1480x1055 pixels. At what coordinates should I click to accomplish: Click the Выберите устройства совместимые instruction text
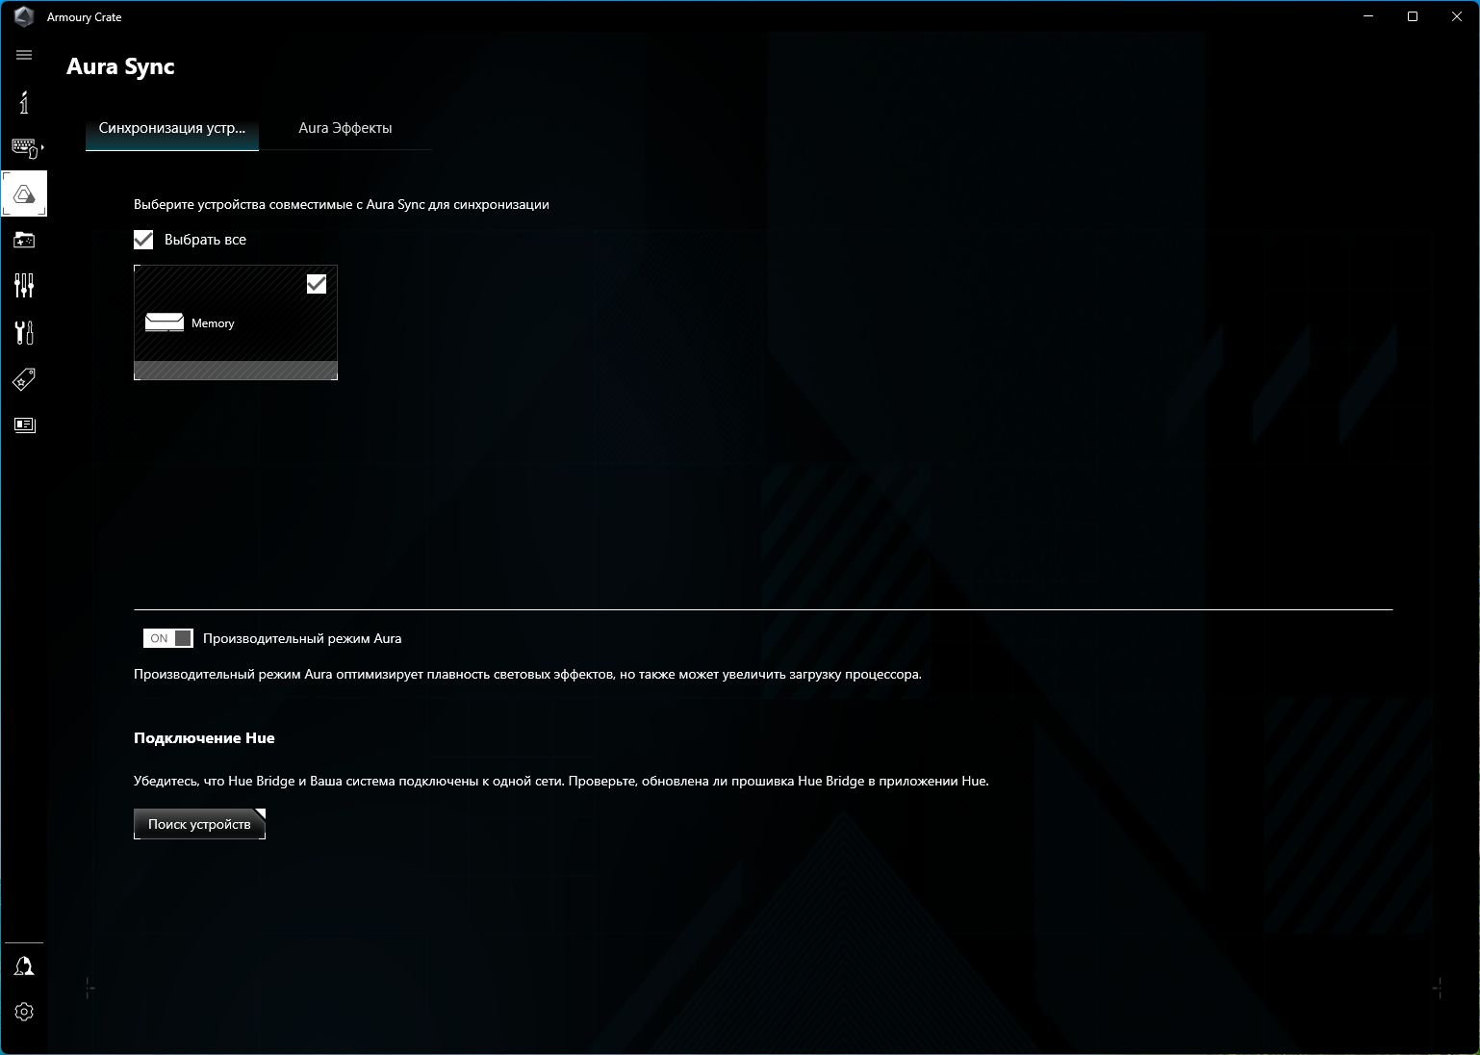point(342,204)
